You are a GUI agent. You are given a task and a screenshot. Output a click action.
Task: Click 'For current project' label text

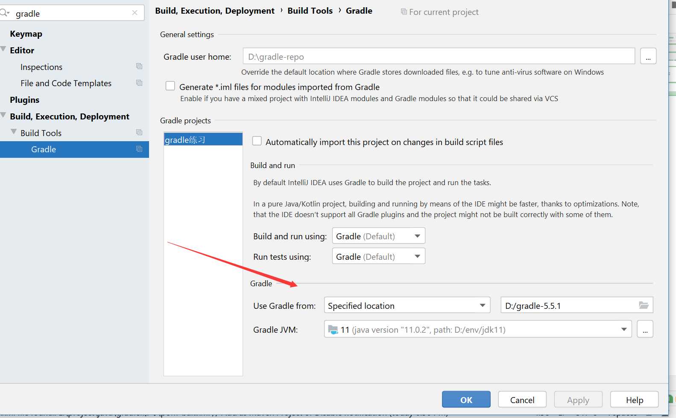[x=444, y=12]
